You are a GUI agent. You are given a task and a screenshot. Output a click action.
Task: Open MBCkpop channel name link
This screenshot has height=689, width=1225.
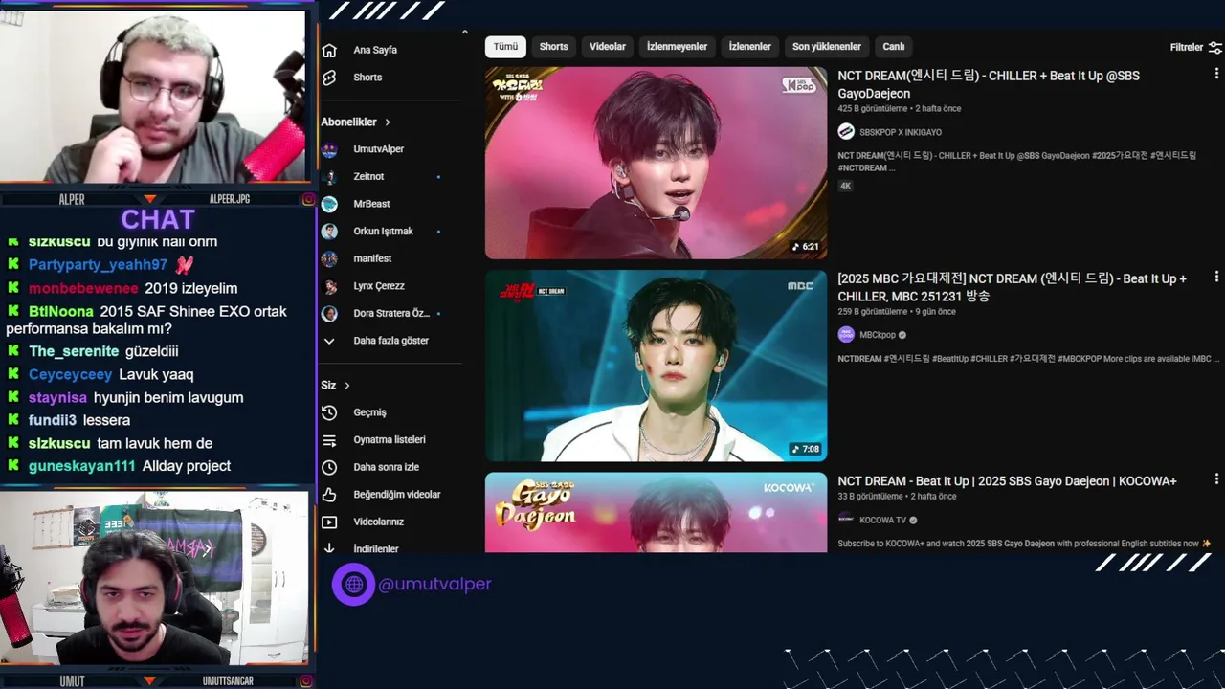pyautogui.click(x=878, y=335)
